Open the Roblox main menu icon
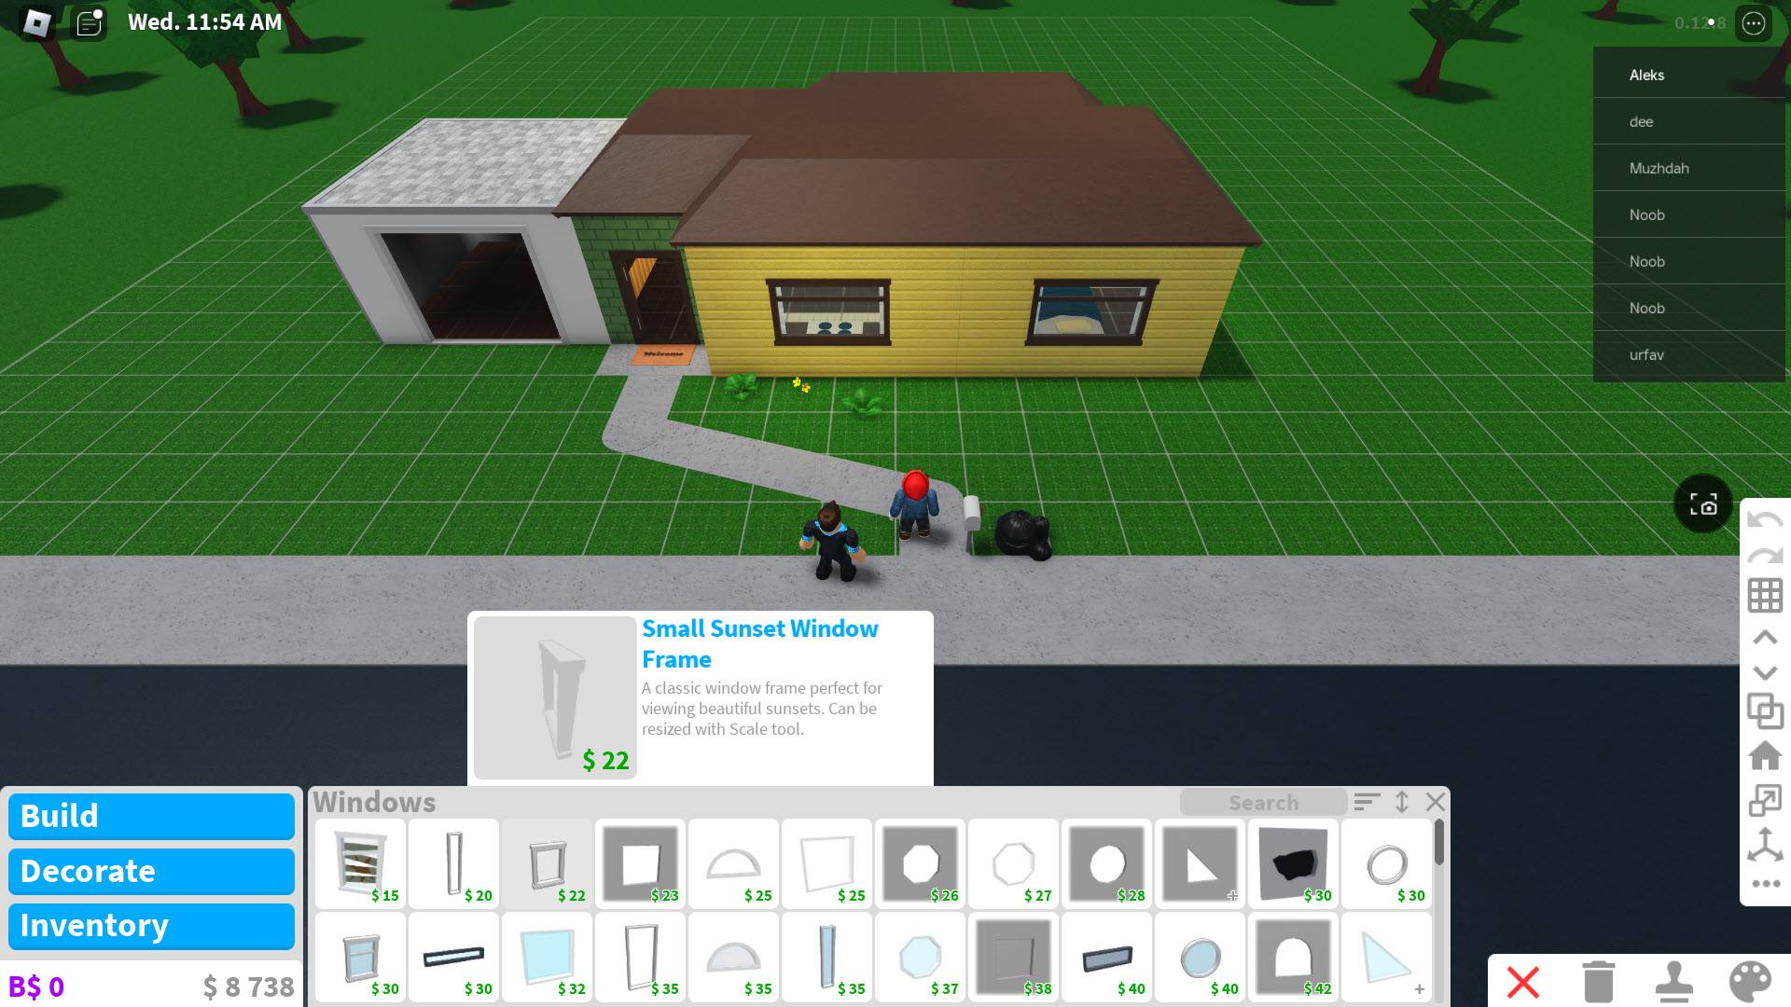The width and height of the screenshot is (1791, 1007). click(x=37, y=22)
